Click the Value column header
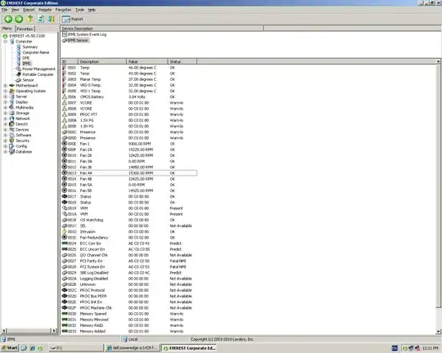Screen dimensions: 442x353 click(147, 61)
